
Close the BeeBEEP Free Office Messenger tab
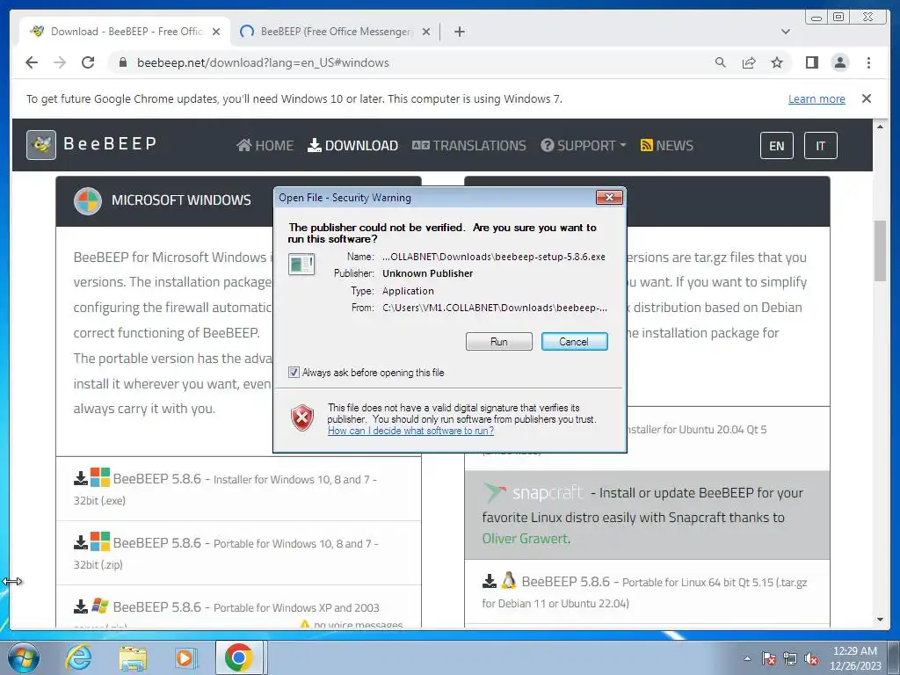(x=426, y=32)
